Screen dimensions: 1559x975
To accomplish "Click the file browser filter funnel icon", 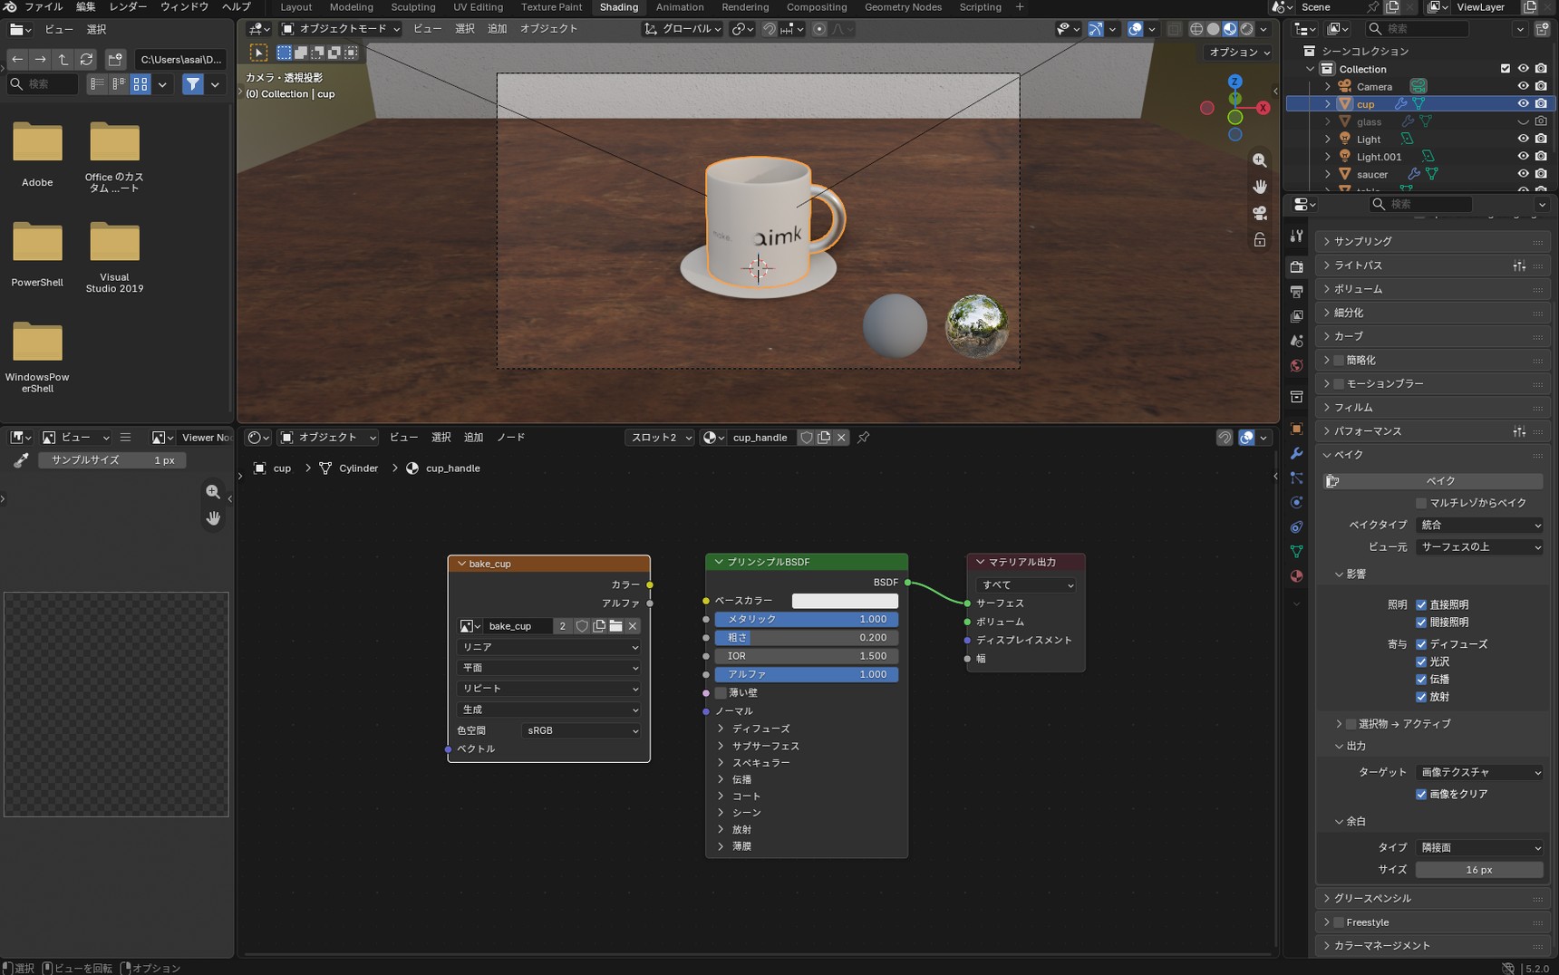I will pos(193,84).
